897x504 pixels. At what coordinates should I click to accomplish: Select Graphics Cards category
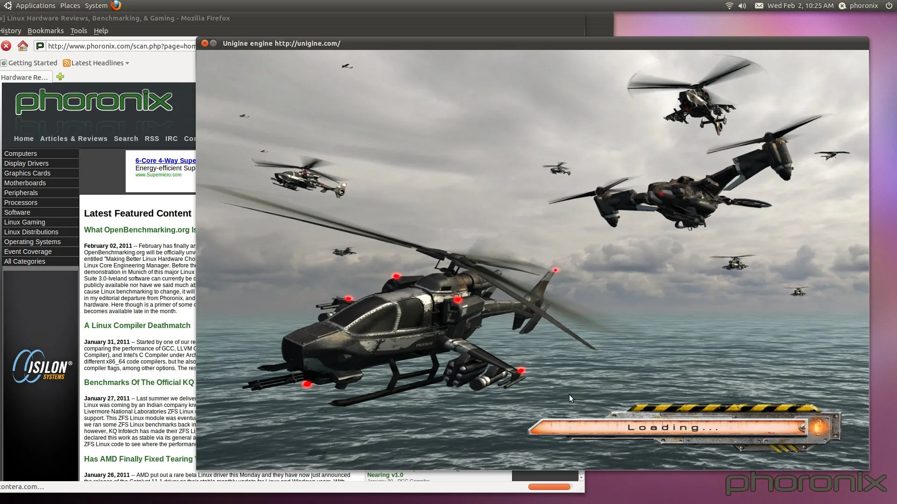[41, 173]
